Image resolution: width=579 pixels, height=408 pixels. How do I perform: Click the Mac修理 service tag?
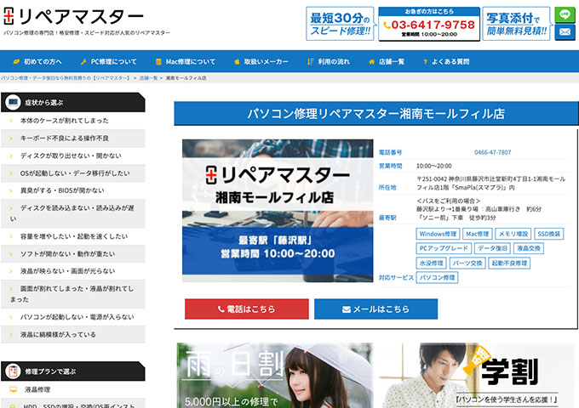[x=477, y=234]
